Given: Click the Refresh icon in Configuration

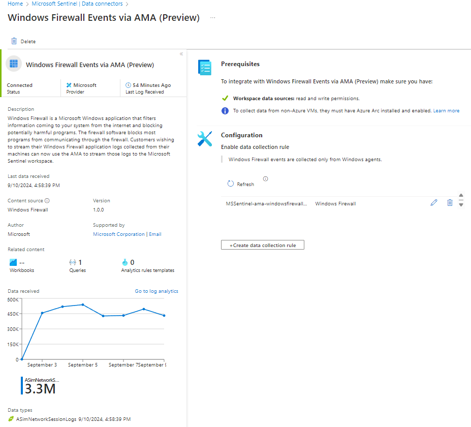Looking at the screenshot, I should click(231, 184).
